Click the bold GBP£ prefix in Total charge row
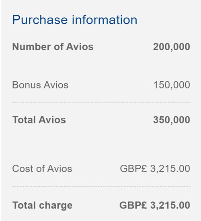 (133, 205)
